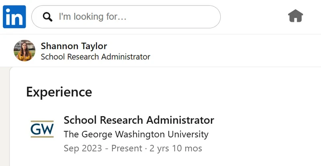Click the Sep 2023 - Present date range
The height and width of the screenshot is (166, 321).
tap(103, 148)
